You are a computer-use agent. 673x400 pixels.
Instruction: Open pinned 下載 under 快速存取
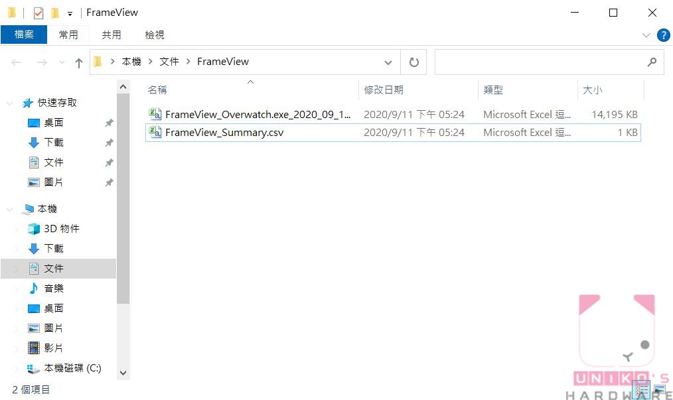point(54,143)
